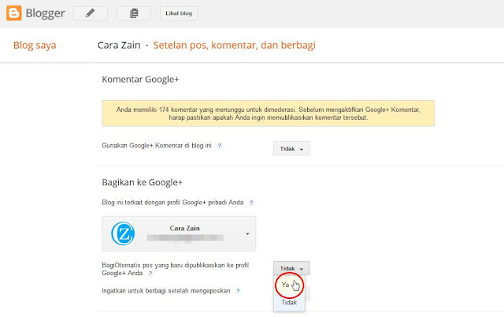
Task: Click the Blogger logo icon
Action: point(14,13)
